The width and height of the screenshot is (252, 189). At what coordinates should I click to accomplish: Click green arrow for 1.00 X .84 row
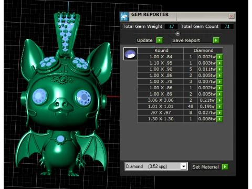click(x=219, y=57)
